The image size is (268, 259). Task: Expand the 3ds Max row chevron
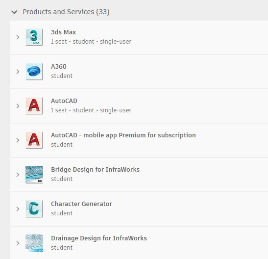tap(18, 37)
